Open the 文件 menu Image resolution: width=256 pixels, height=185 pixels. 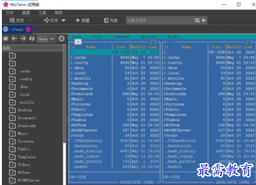[x=10, y=13]
